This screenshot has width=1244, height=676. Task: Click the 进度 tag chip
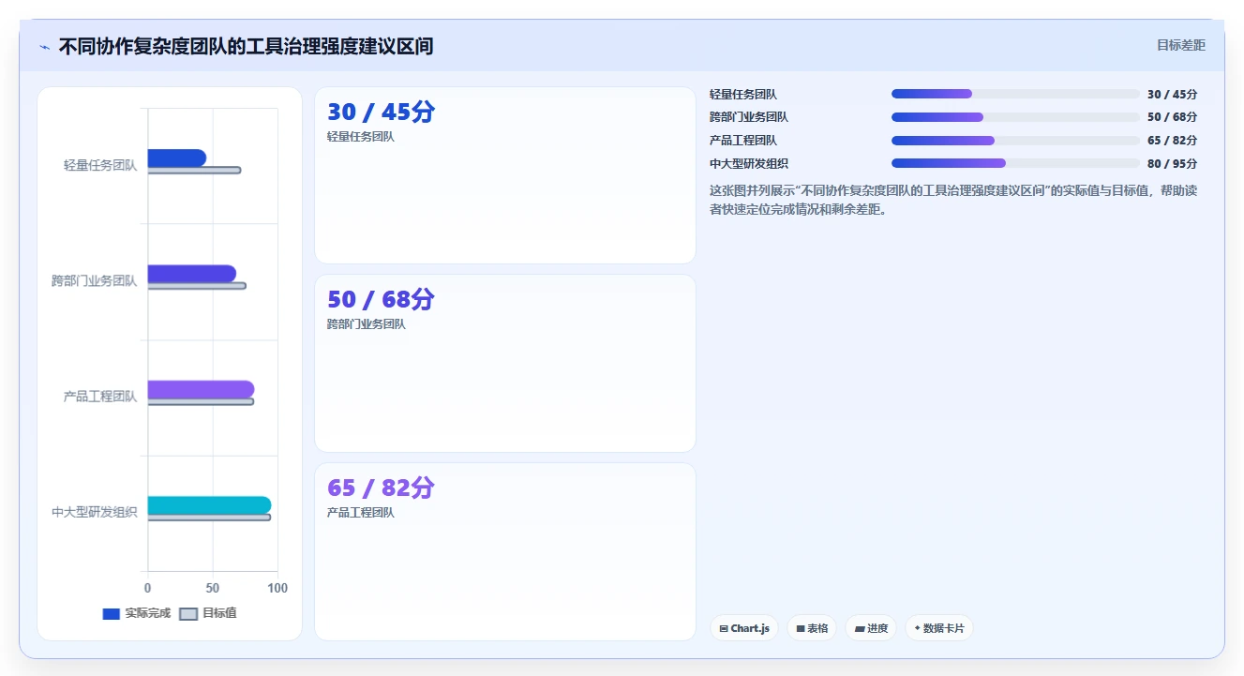point(871,628)
